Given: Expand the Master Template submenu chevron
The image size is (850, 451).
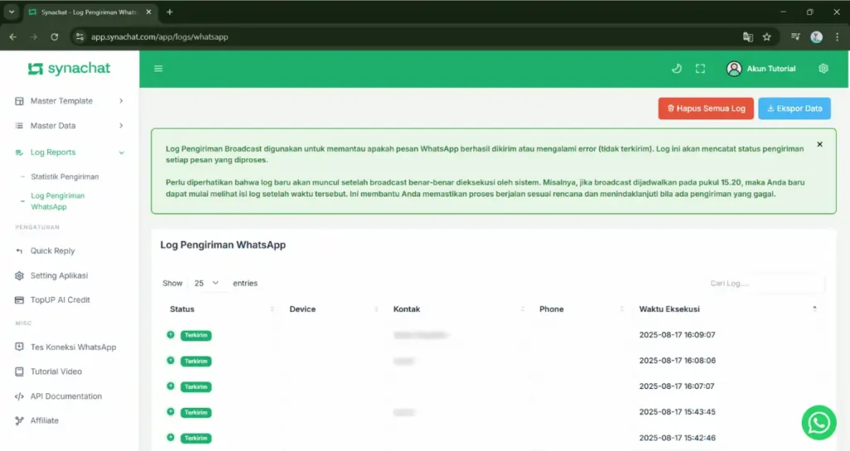Looking at the screenshot, I should [121, 100].
